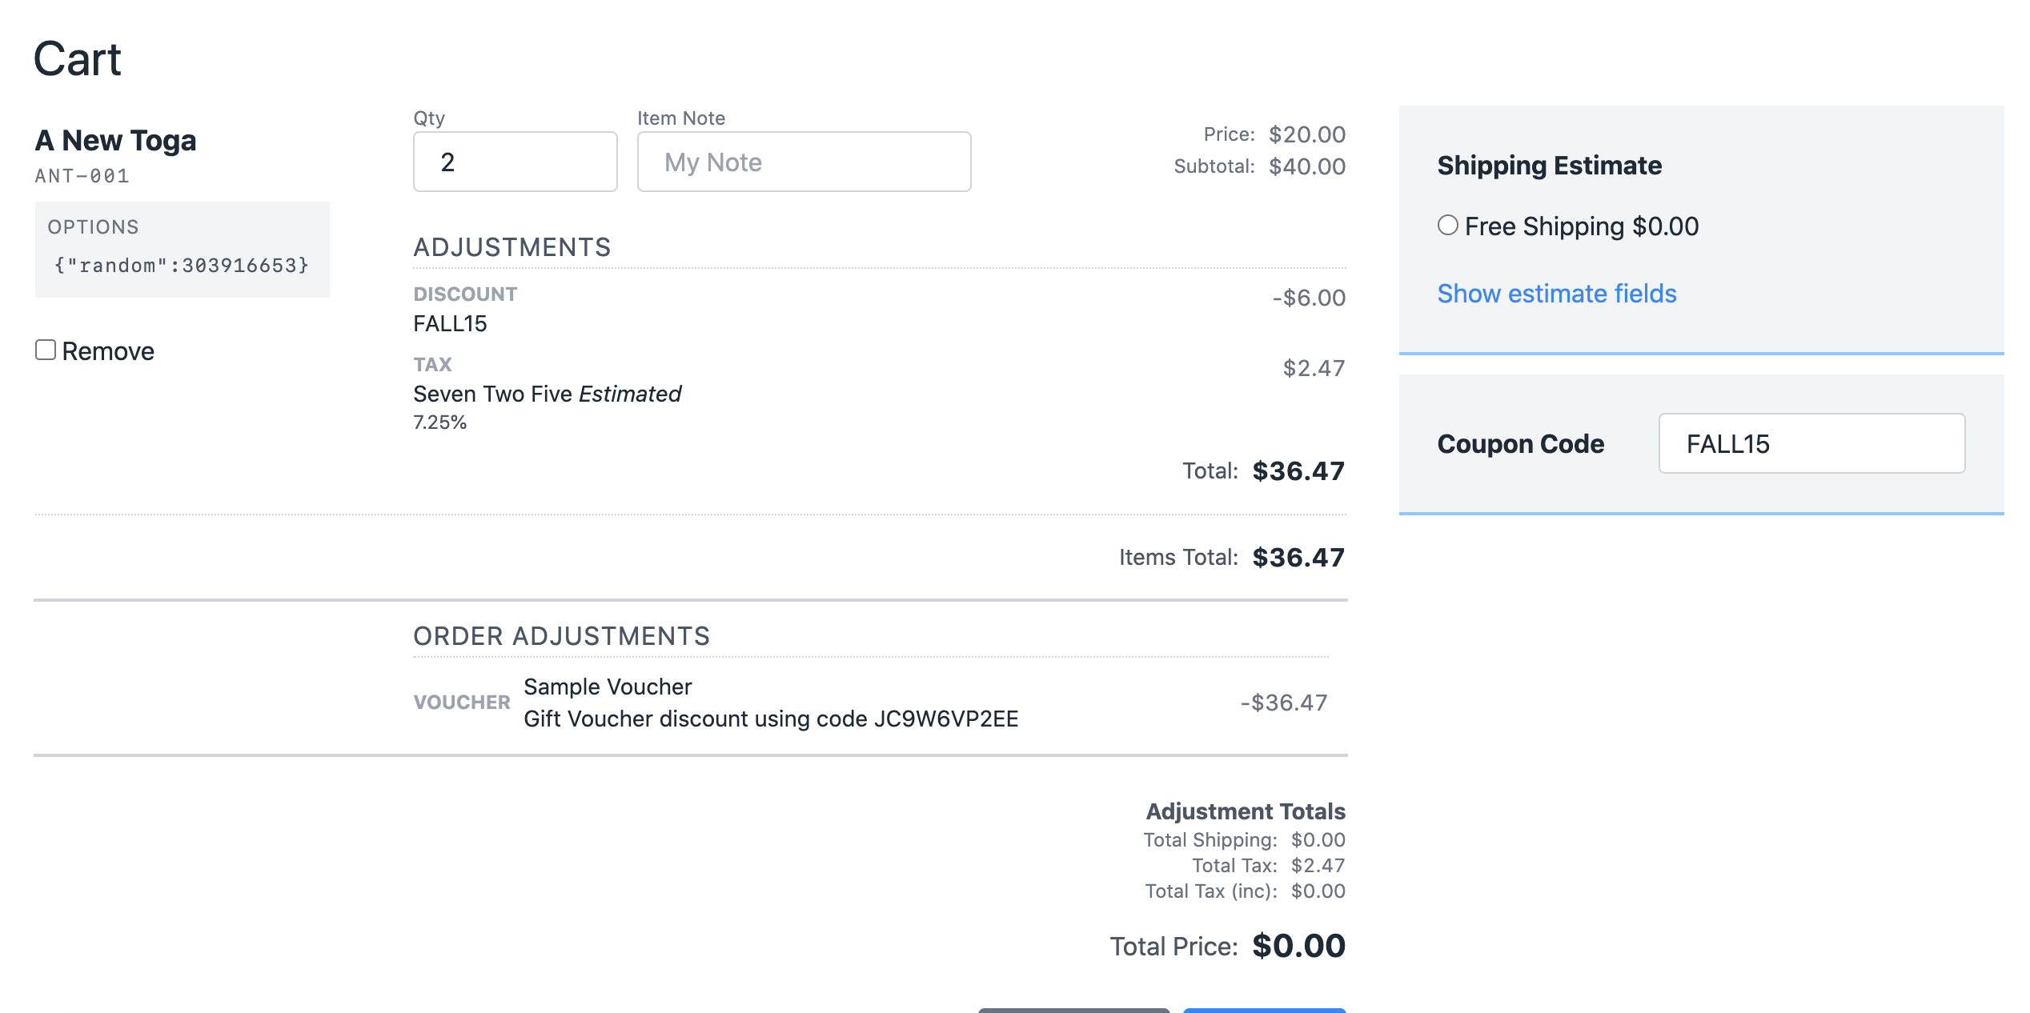
Task: Click the Shipping Estimate panel heading
Action: [x=1549, y=166]
